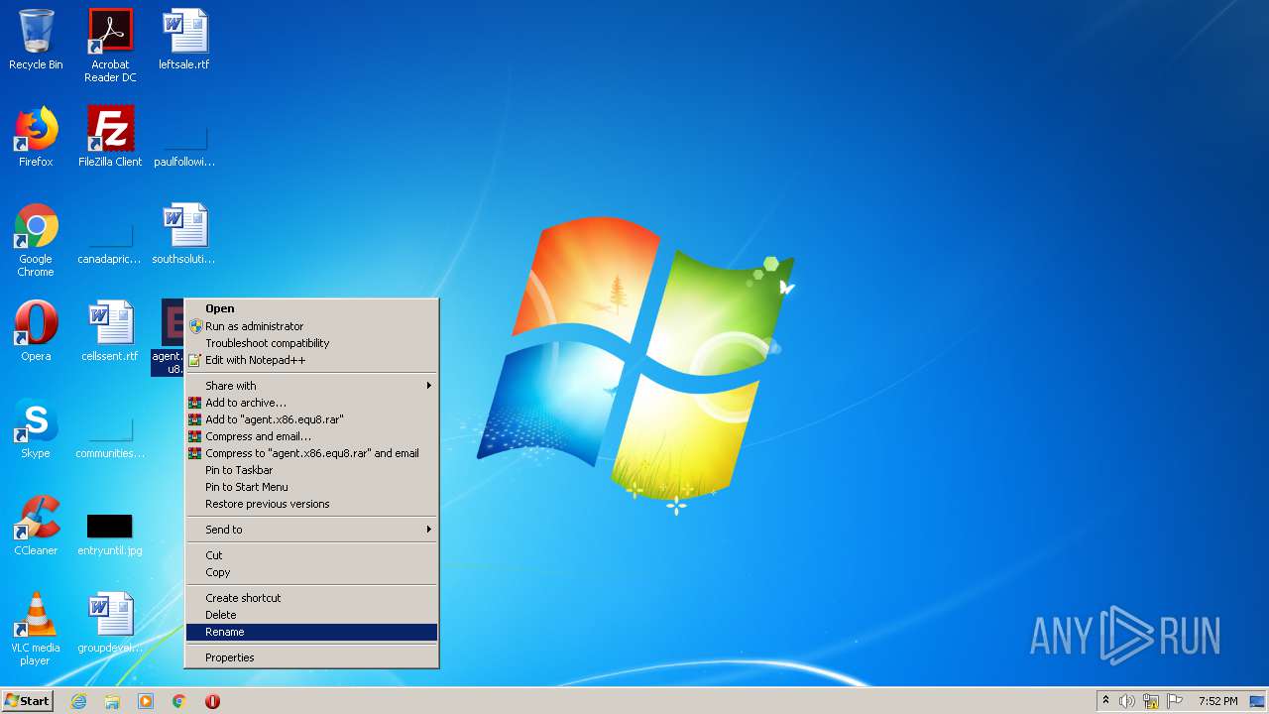Choose Cut in context menu

(x=311, y=555)
